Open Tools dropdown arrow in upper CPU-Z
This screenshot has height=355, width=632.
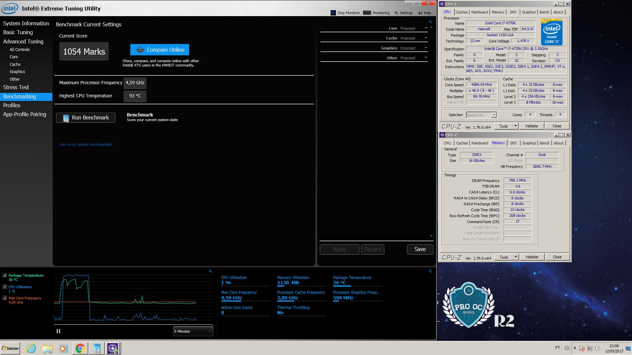pyautogui.click(x=515, y=126)
